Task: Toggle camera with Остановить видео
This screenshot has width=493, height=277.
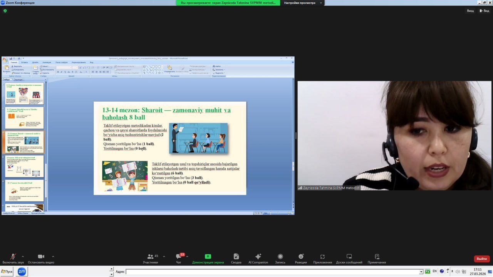Action: click(41, 257)
